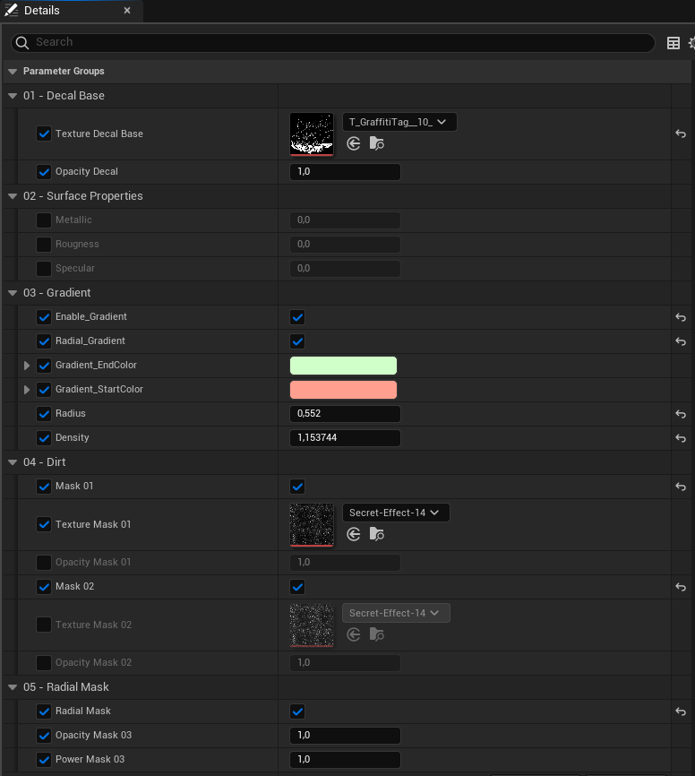The image size is (695, 776).
Task: Open the Gradient_EndColor green color swatch
Action: [x=343, y=366]
